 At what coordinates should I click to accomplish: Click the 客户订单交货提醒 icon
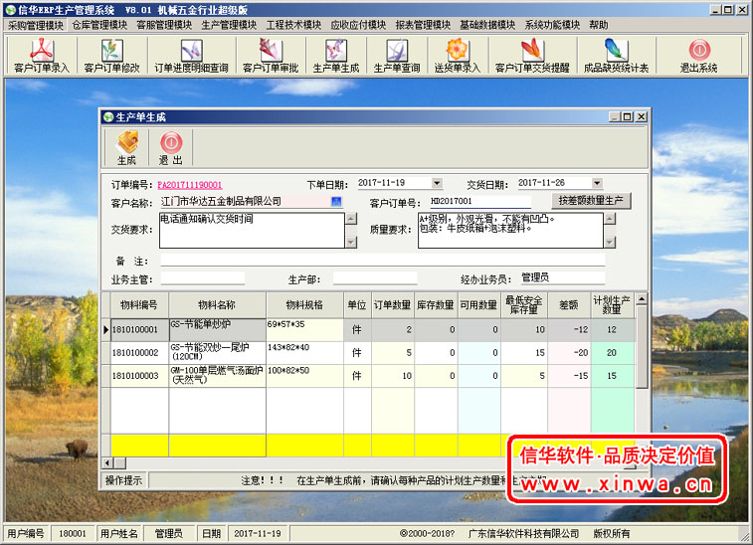531,56
